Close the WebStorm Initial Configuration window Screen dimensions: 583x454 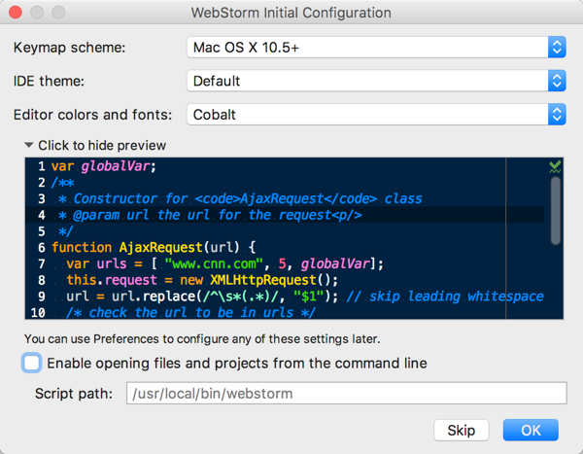(x=17, y=14)
